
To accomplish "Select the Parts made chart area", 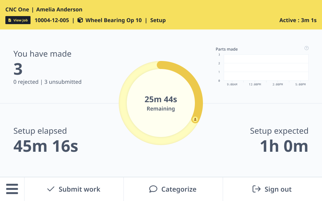I will 266,67.
